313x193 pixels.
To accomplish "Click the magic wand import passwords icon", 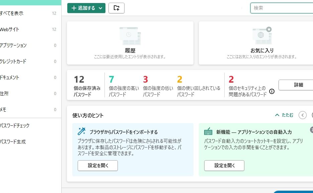I will click(82, 131).
